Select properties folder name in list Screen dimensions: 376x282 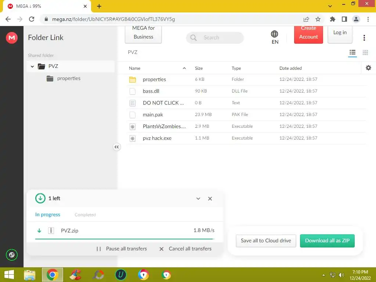154,79
